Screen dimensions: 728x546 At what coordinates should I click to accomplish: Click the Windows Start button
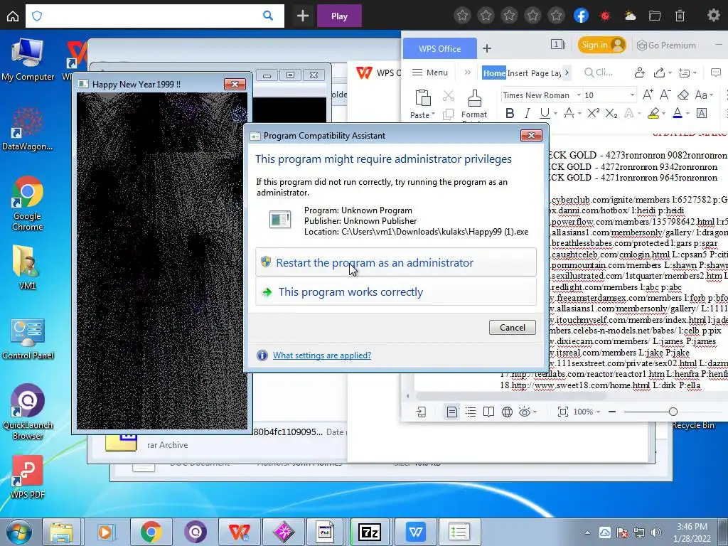pyautogui.click(x=19, y=532)
